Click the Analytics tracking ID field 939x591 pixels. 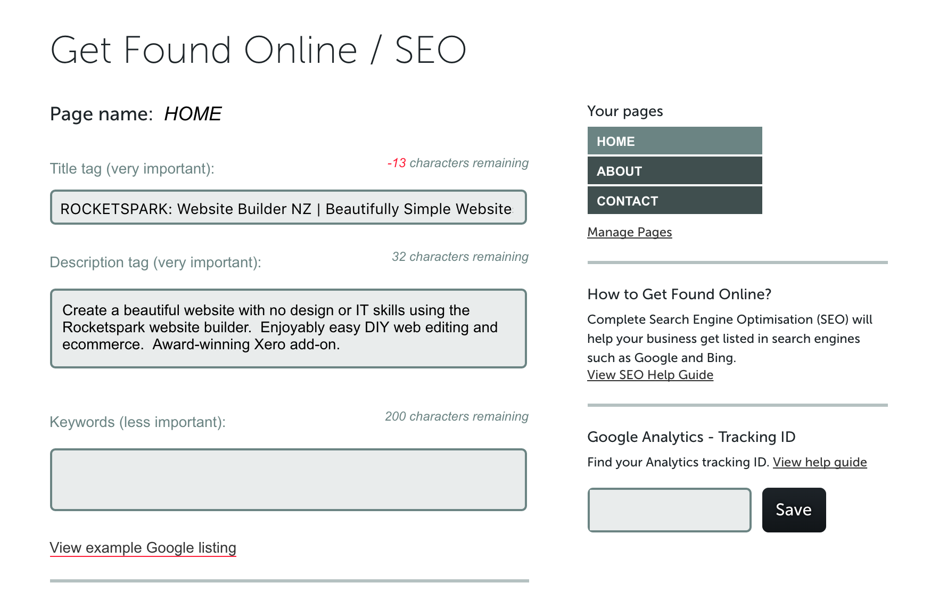669,510
